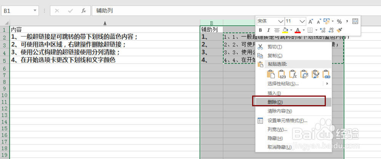Apply percent style in the mini toolbar

pyautogui.click(x=339, y=22)
